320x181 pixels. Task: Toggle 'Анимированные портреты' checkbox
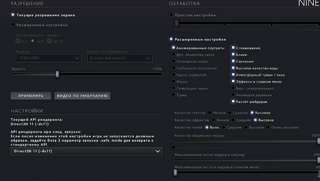174,48
